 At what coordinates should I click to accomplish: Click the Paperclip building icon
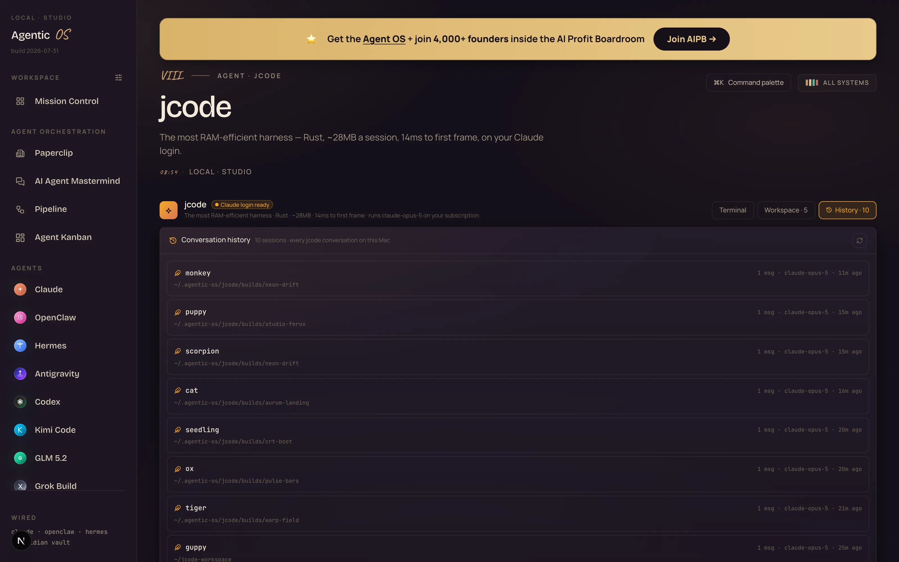[20, 153]
